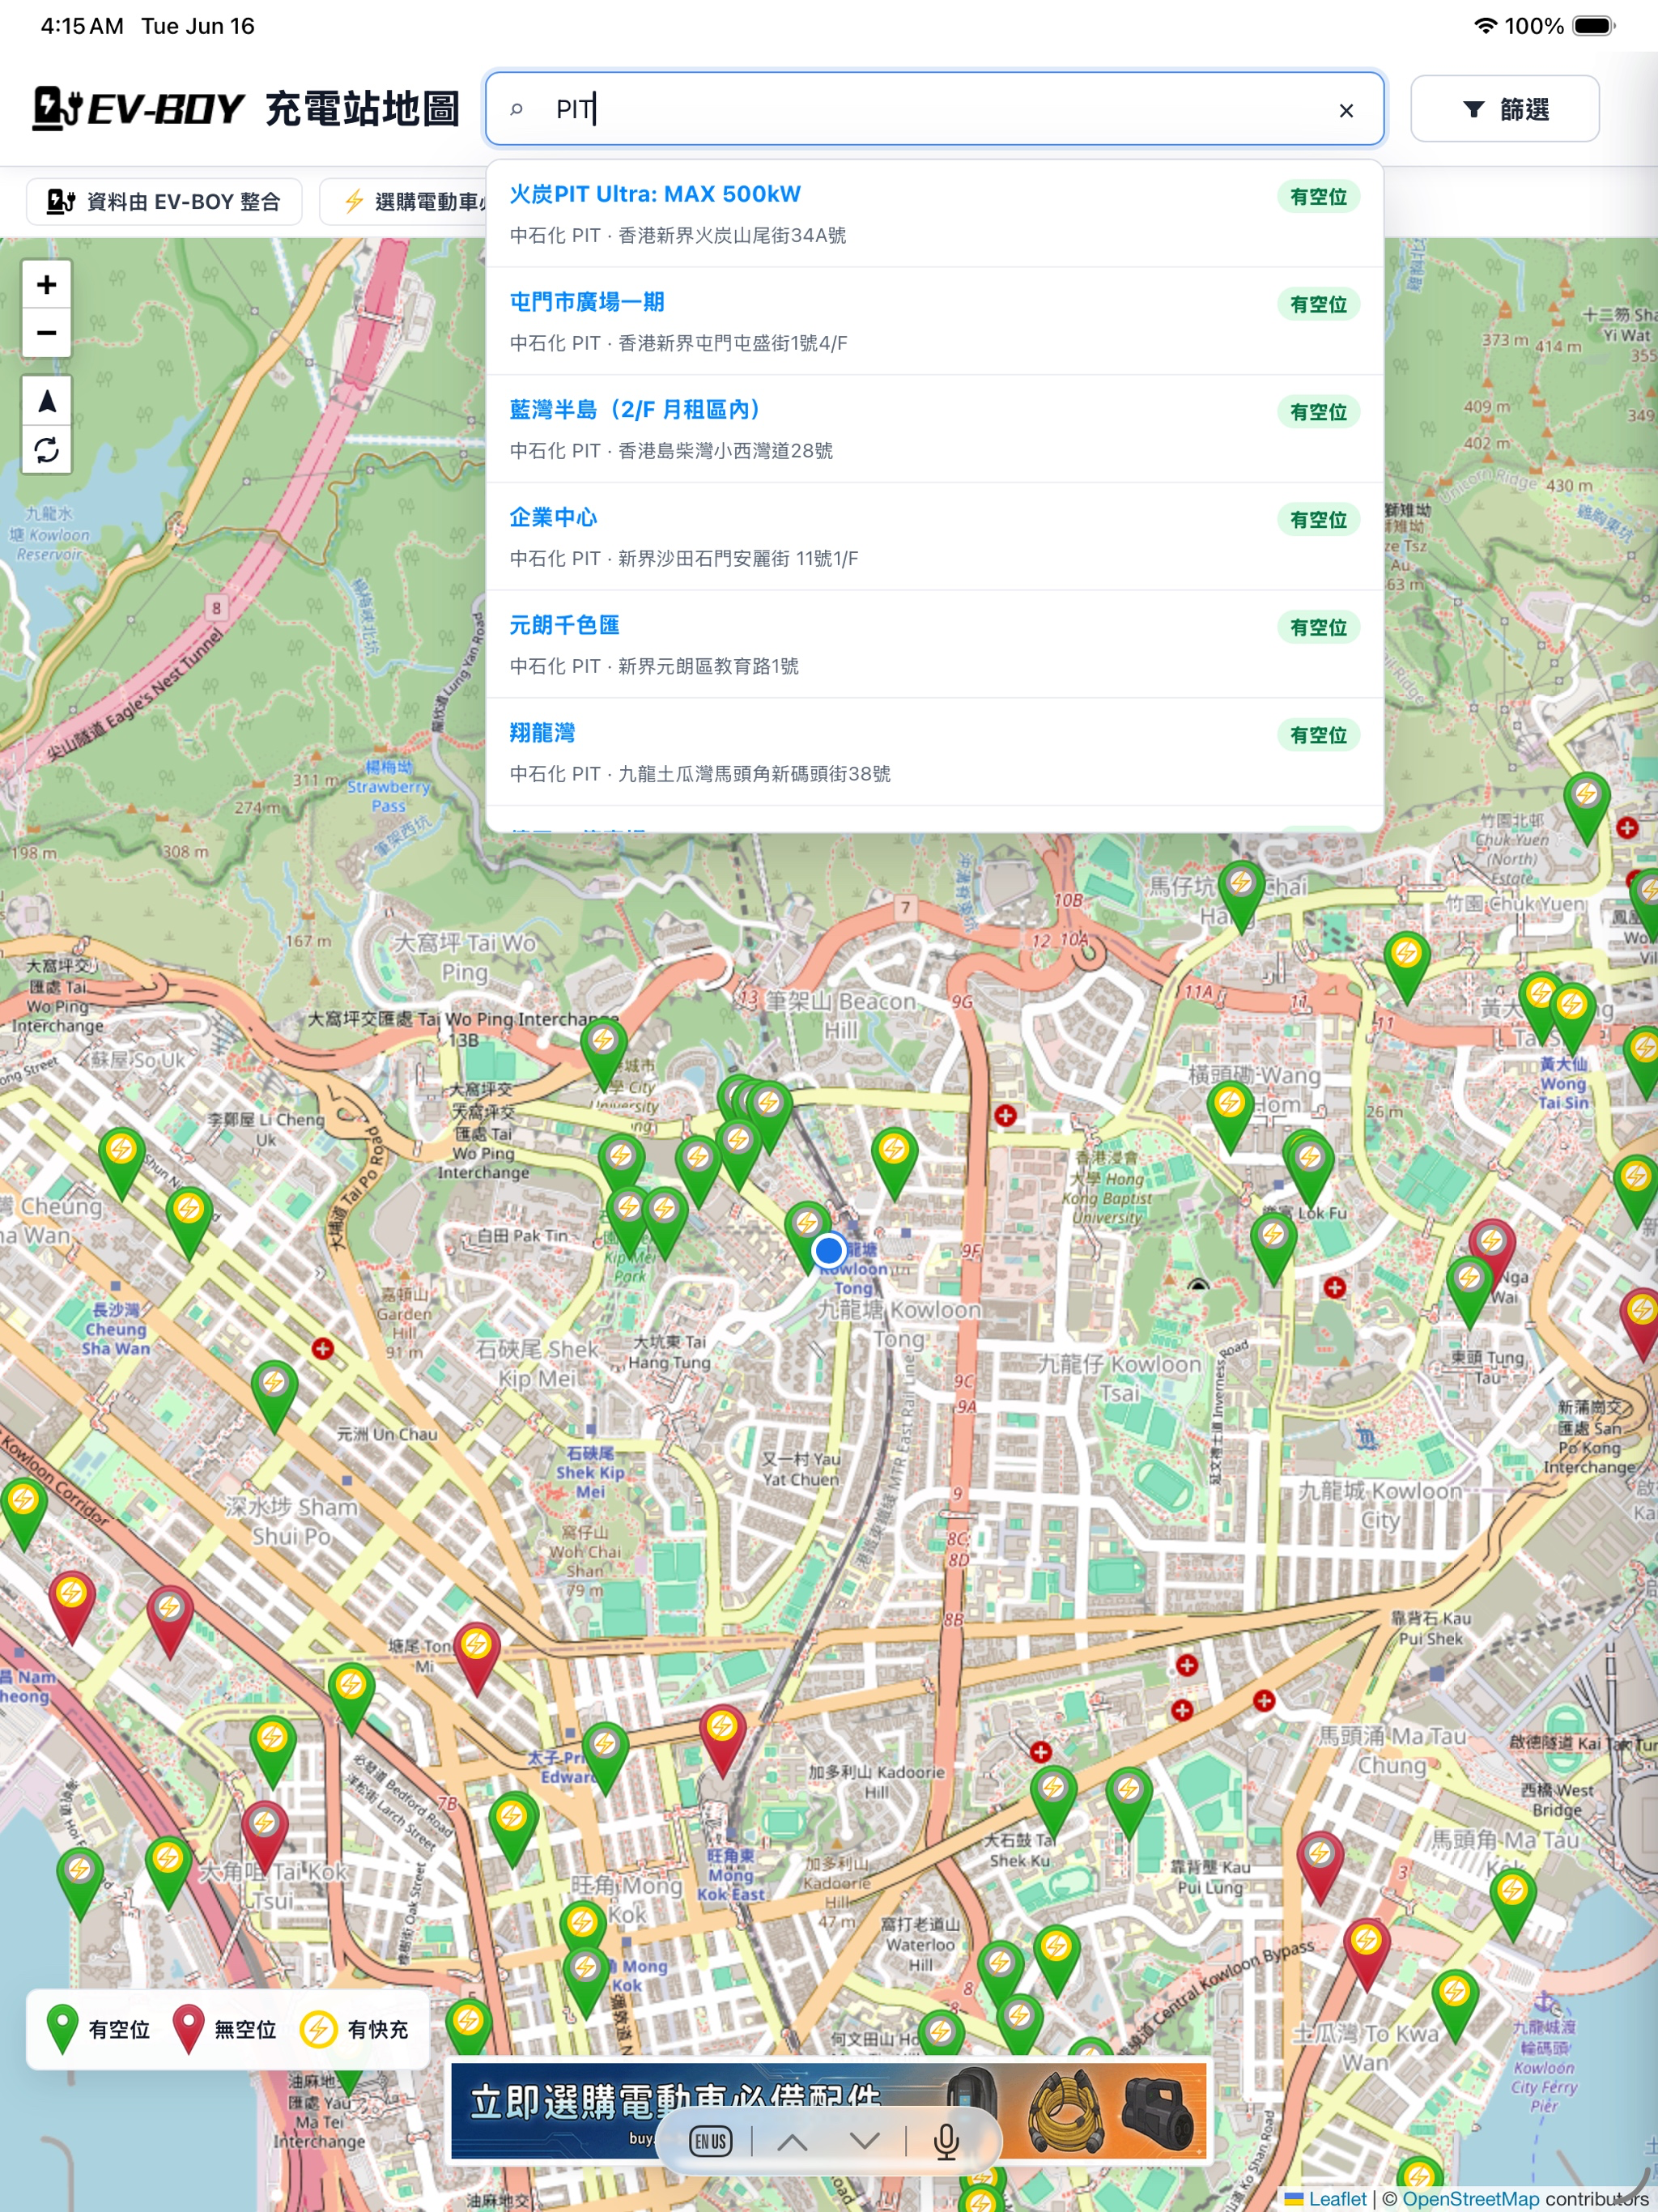The image size is (1658, 2212).
Task: Tap address 香港新界屯門屯盛街1號4/F
Action: tap(732, 343)
